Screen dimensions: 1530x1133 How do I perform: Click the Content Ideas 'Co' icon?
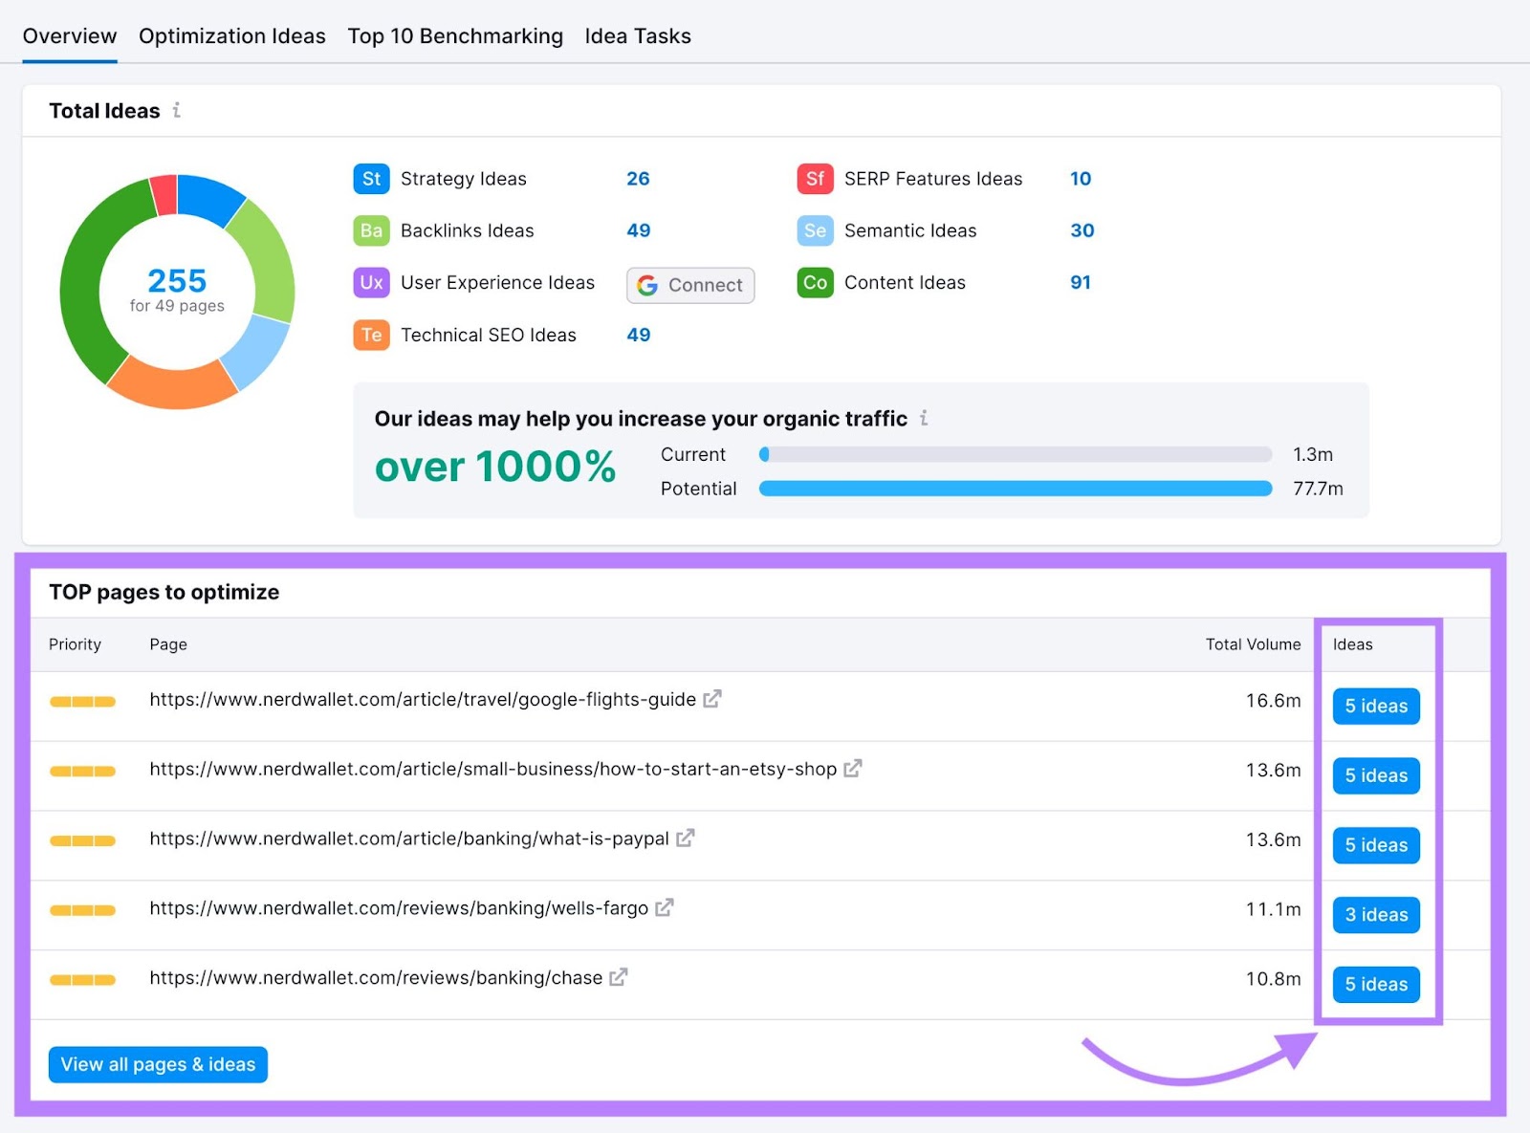click(x=815, y=283)
